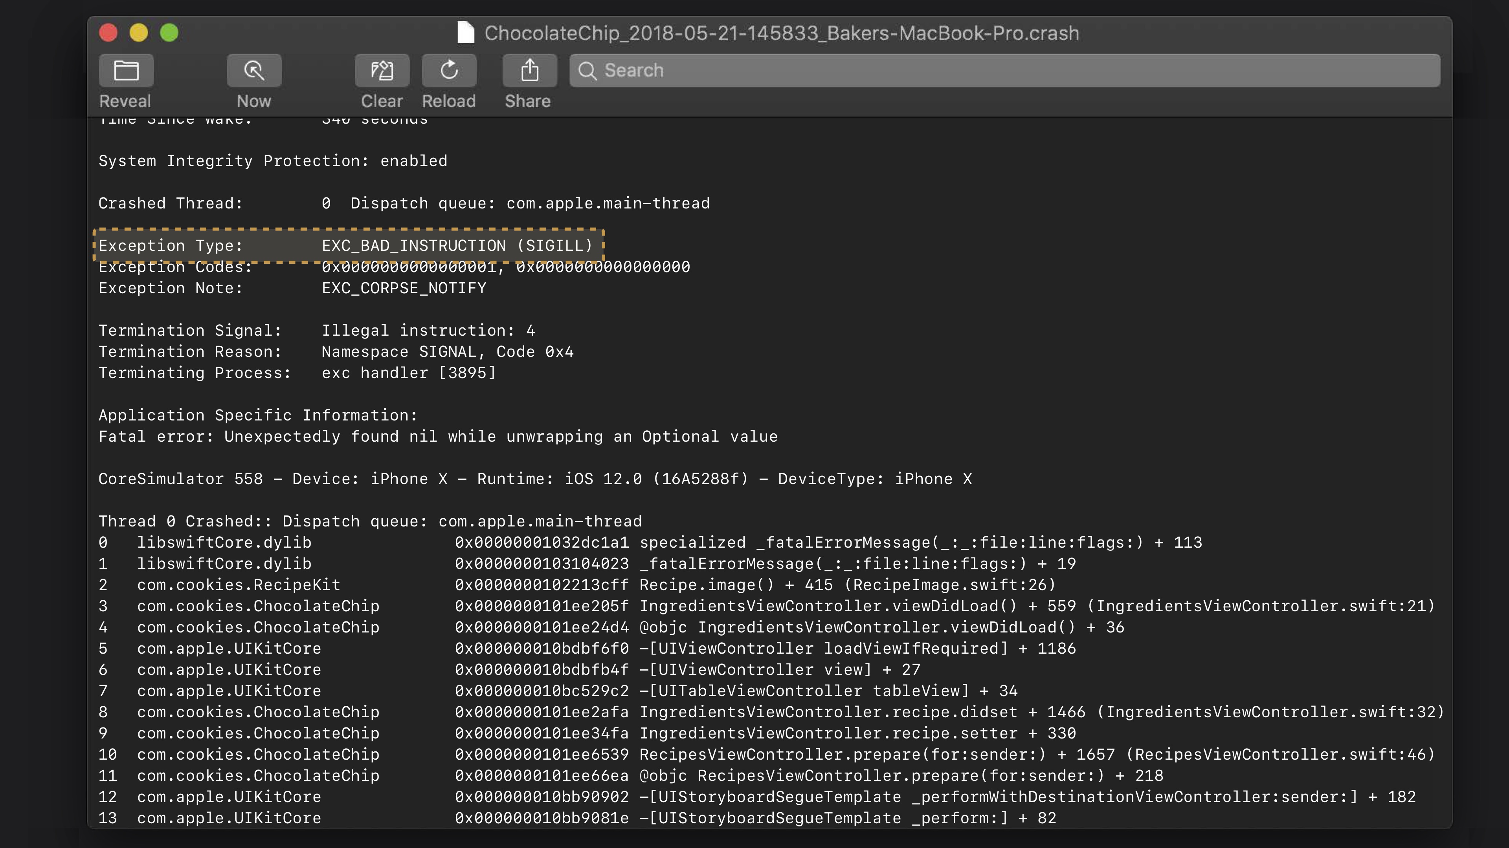
Task: Click the crash file name title
Action: pyautogui.click(x=781, y=33)
